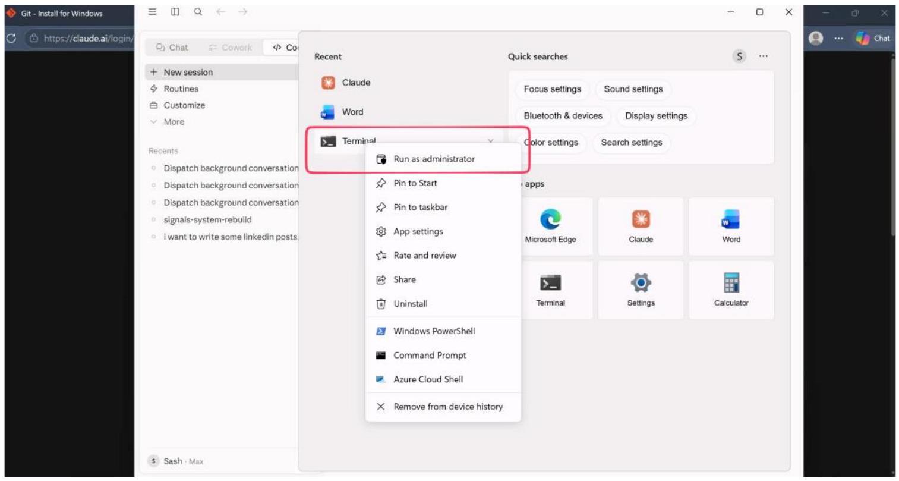
Task: Open the three-dot options in search panel
Action: click(763, 56)
